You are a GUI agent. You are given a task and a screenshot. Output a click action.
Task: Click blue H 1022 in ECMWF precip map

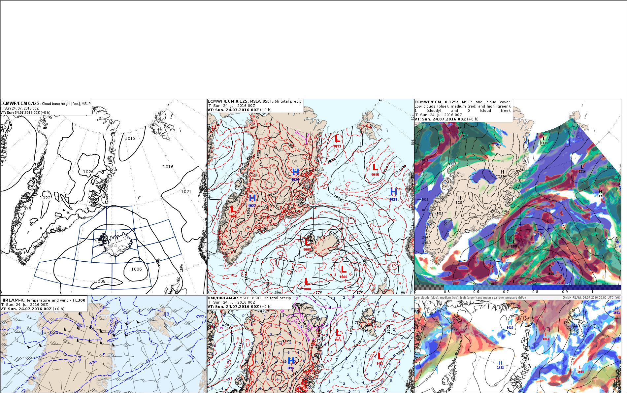(252, 200)
